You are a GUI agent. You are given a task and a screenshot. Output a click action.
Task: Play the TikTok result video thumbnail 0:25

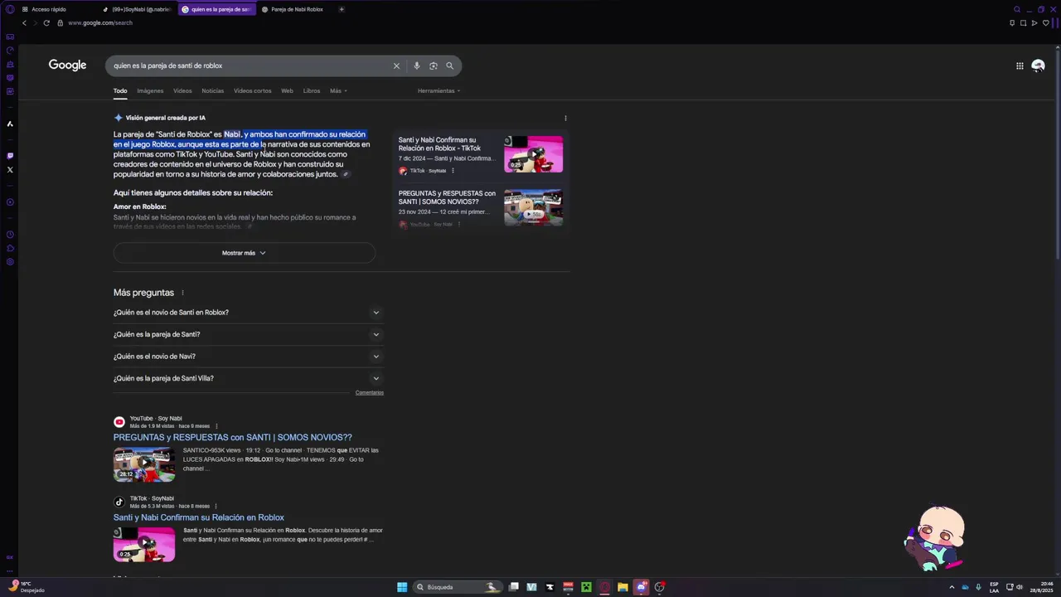click(144, 545)
